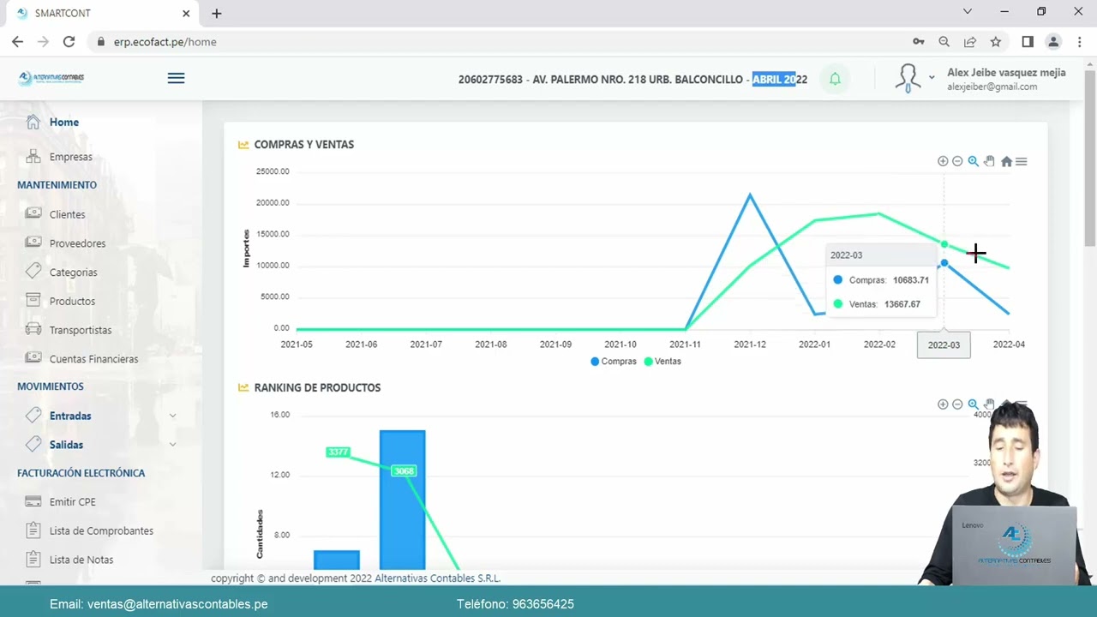Zoom in on Compras y Ventas chart
1097x617 pixels.
(x=943, y=161)
